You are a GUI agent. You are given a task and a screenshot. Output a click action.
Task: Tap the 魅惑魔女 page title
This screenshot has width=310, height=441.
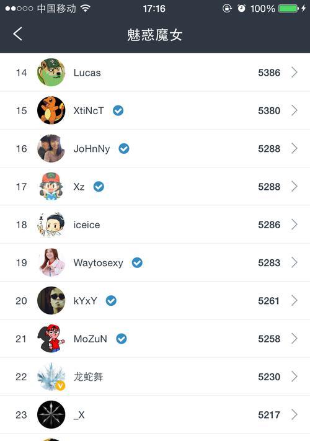point(155,35)
